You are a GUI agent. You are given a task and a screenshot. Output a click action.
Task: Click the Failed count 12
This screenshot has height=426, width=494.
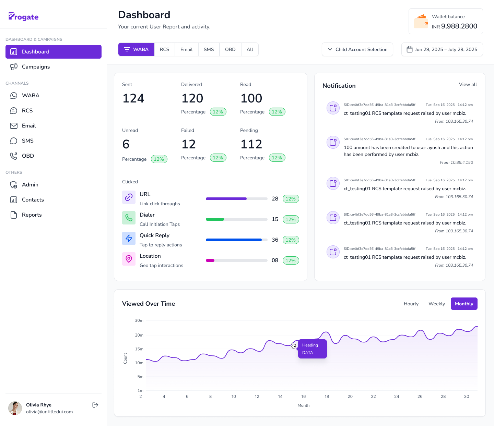(189, 144)
